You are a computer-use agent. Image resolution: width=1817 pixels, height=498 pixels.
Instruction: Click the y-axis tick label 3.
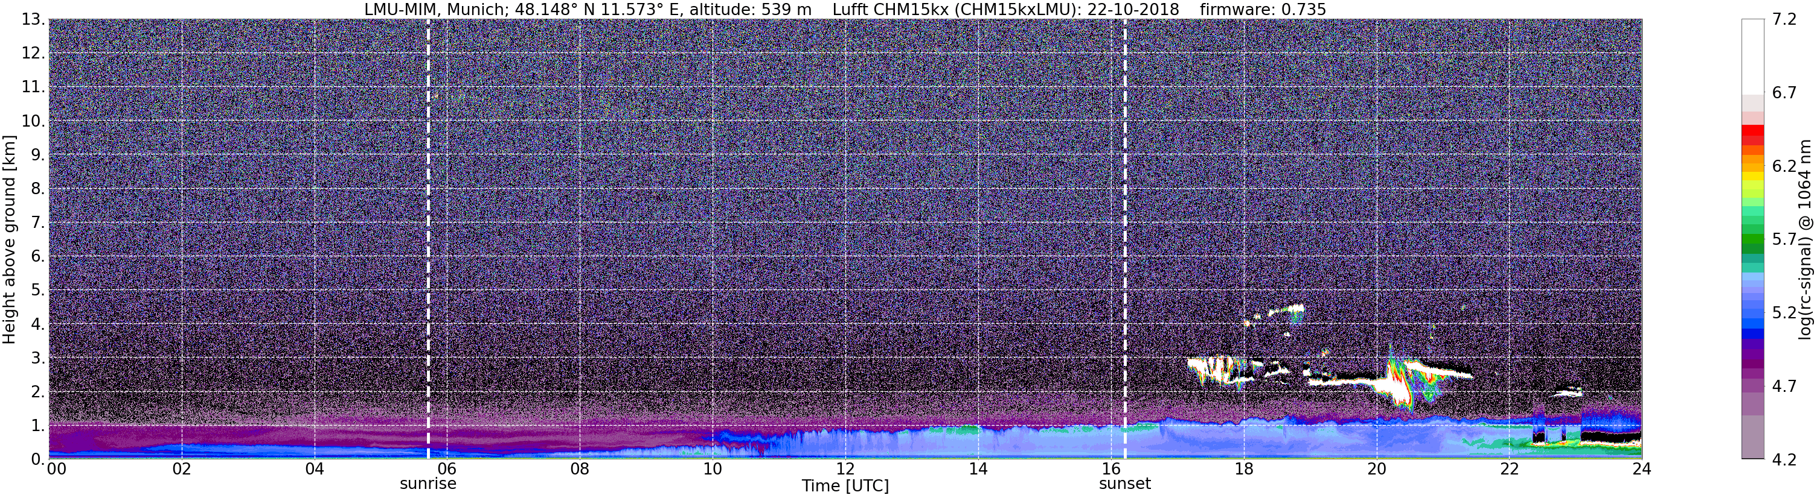[38, 358]
